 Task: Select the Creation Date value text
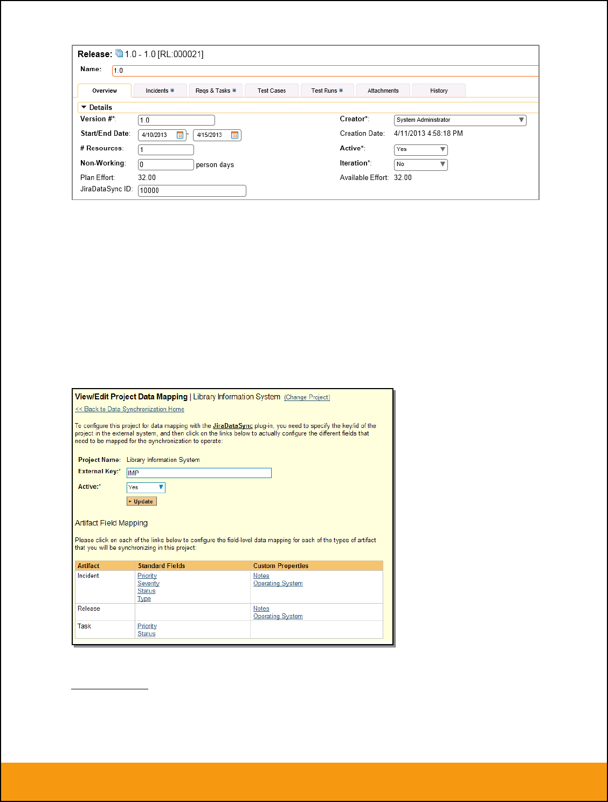[x=429, y=133]
